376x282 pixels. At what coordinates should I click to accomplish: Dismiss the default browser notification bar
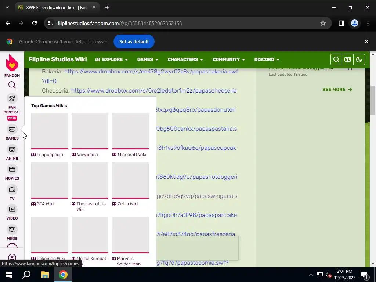(366, 41)
